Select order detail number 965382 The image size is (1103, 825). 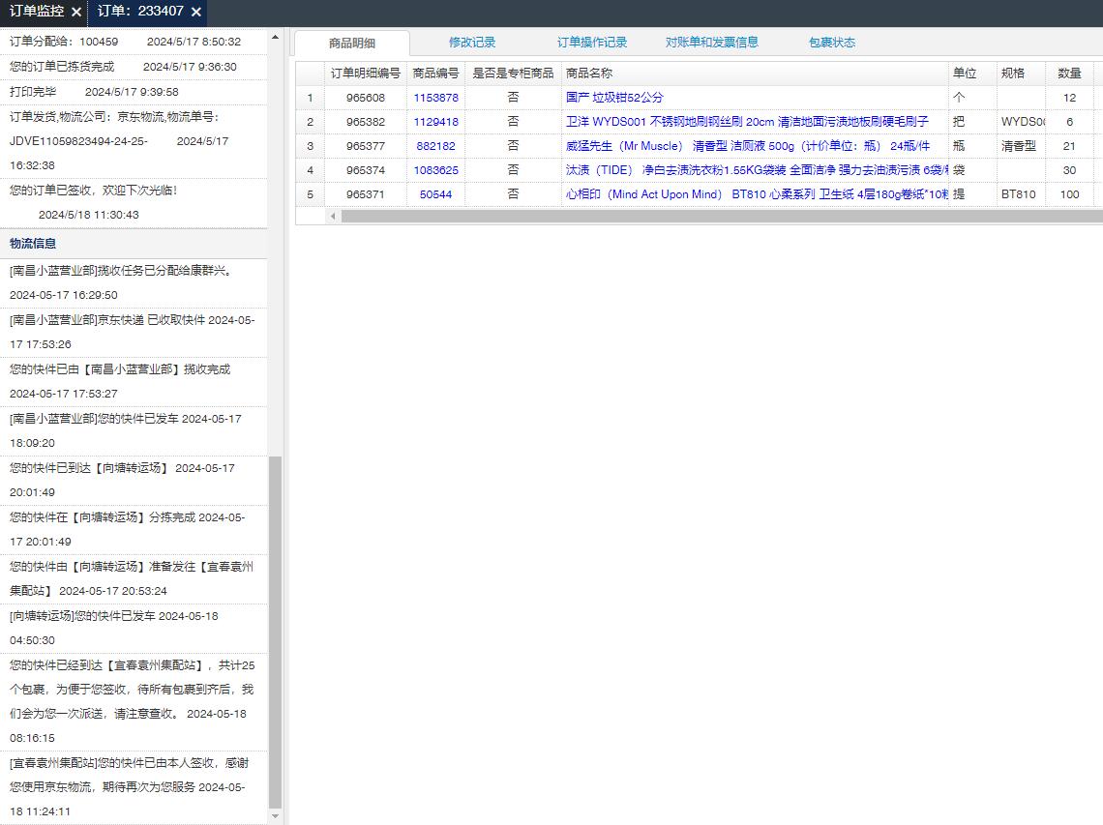[x=366, y=122]
